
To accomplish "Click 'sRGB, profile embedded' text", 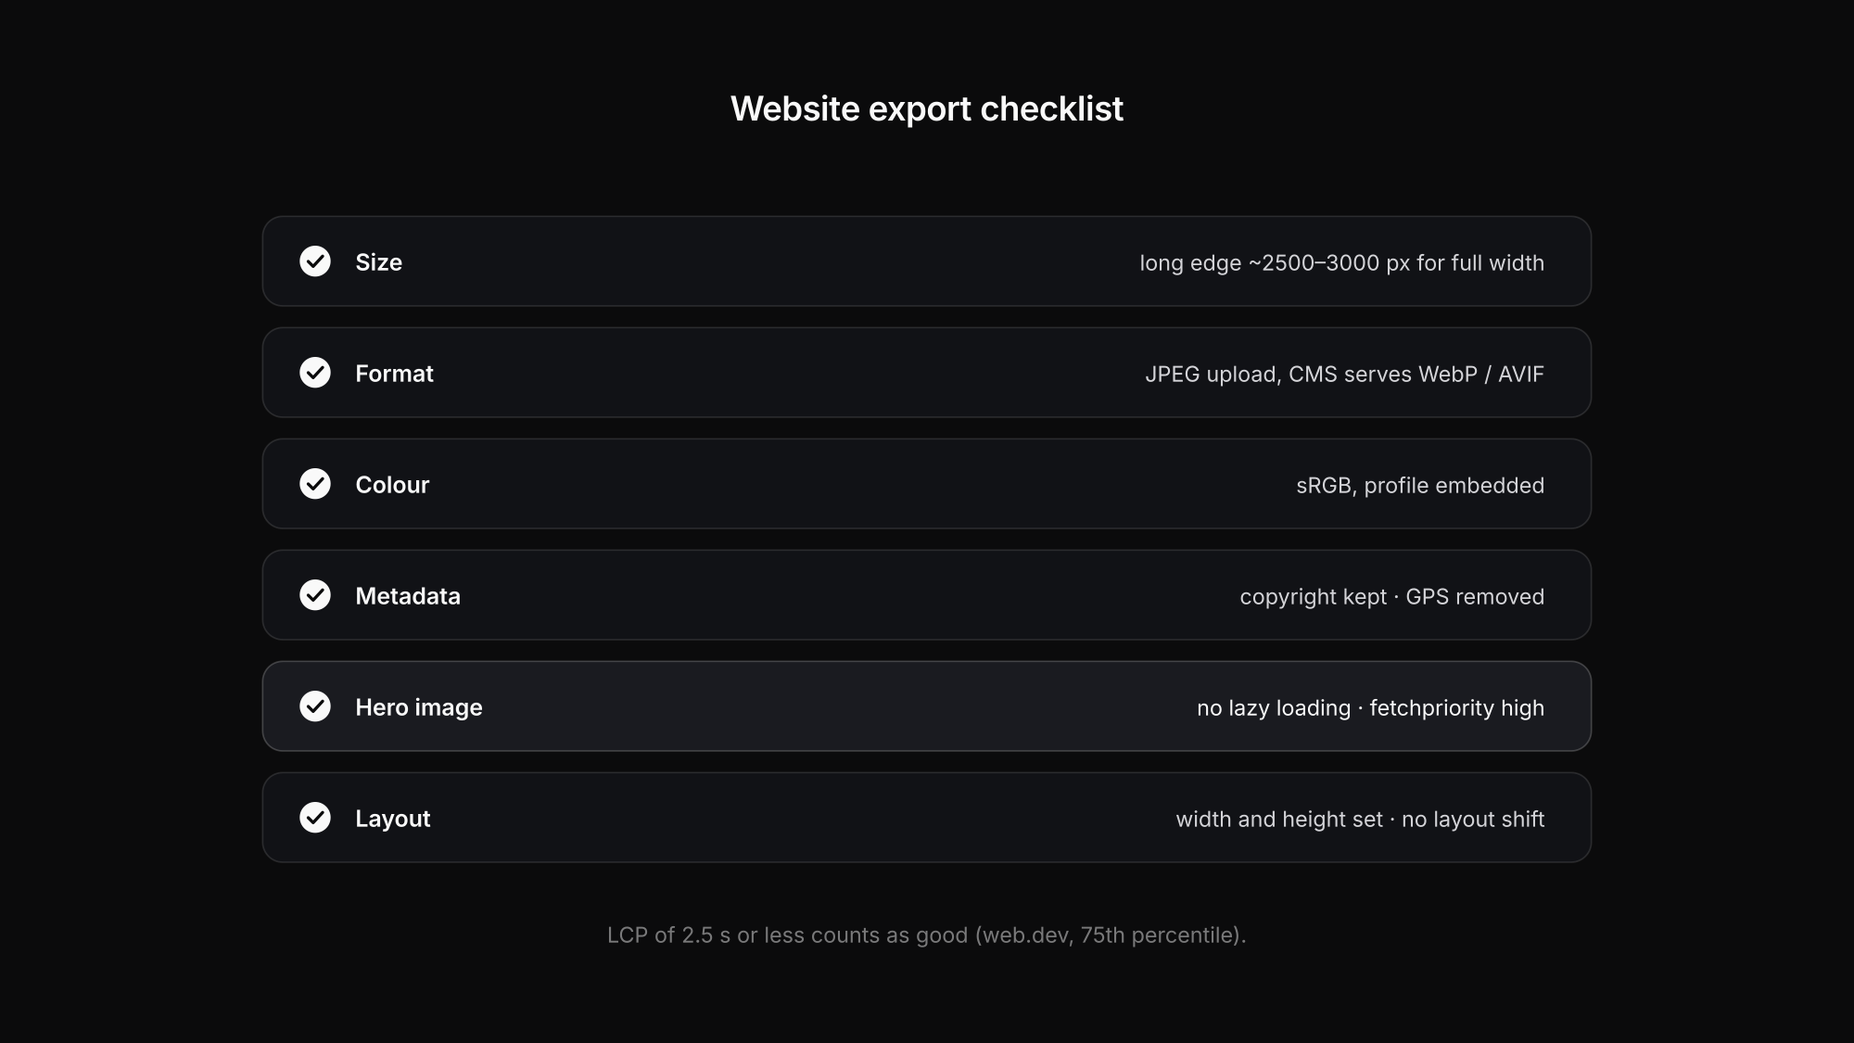I will [1420, 485].
